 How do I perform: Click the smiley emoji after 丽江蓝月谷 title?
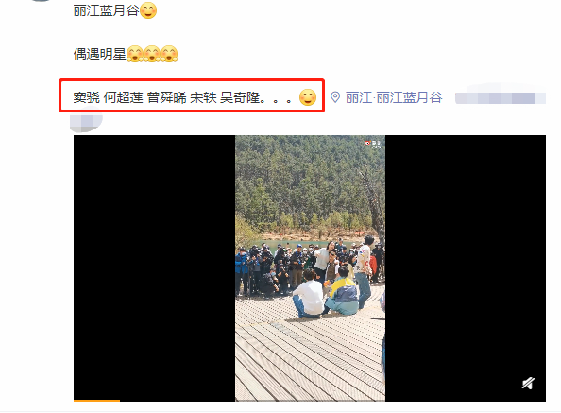click(x=148, y=10)
